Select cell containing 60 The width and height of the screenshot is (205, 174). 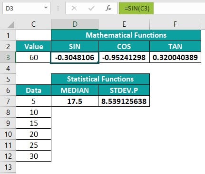point(33,57)
